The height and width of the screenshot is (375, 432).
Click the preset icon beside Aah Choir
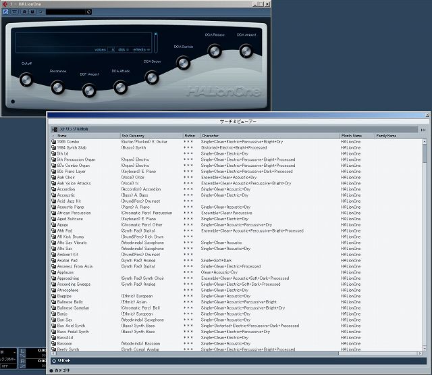coord(54,177)
